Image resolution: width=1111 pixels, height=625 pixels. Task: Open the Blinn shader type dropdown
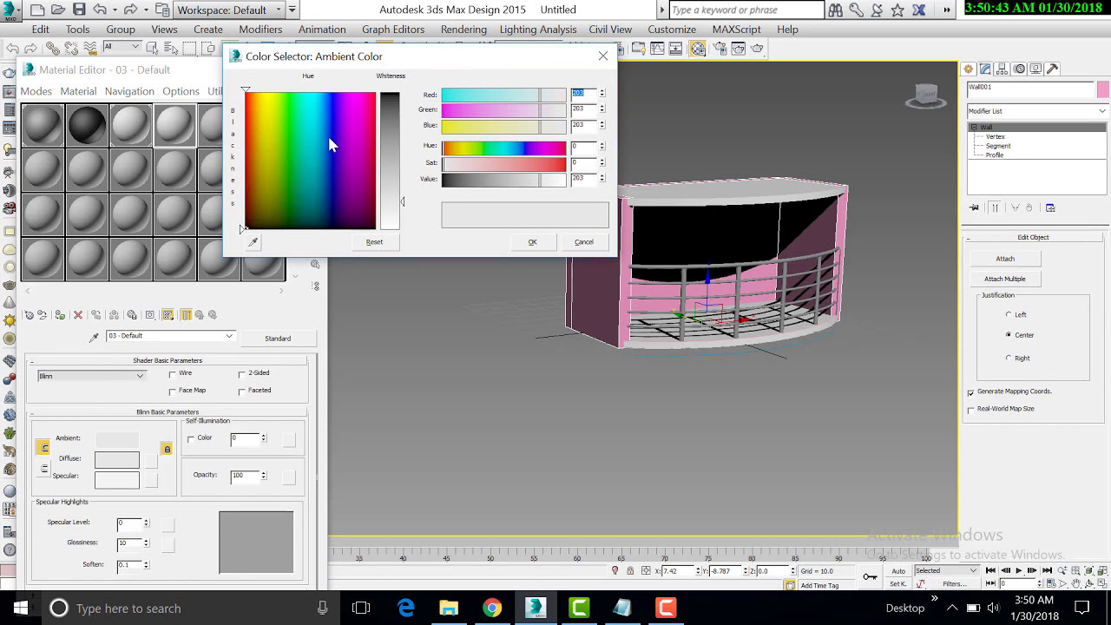point(91,376)
